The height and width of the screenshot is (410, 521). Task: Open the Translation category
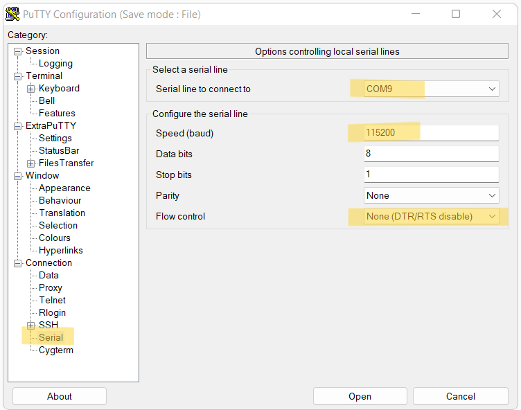pos(62,213)
